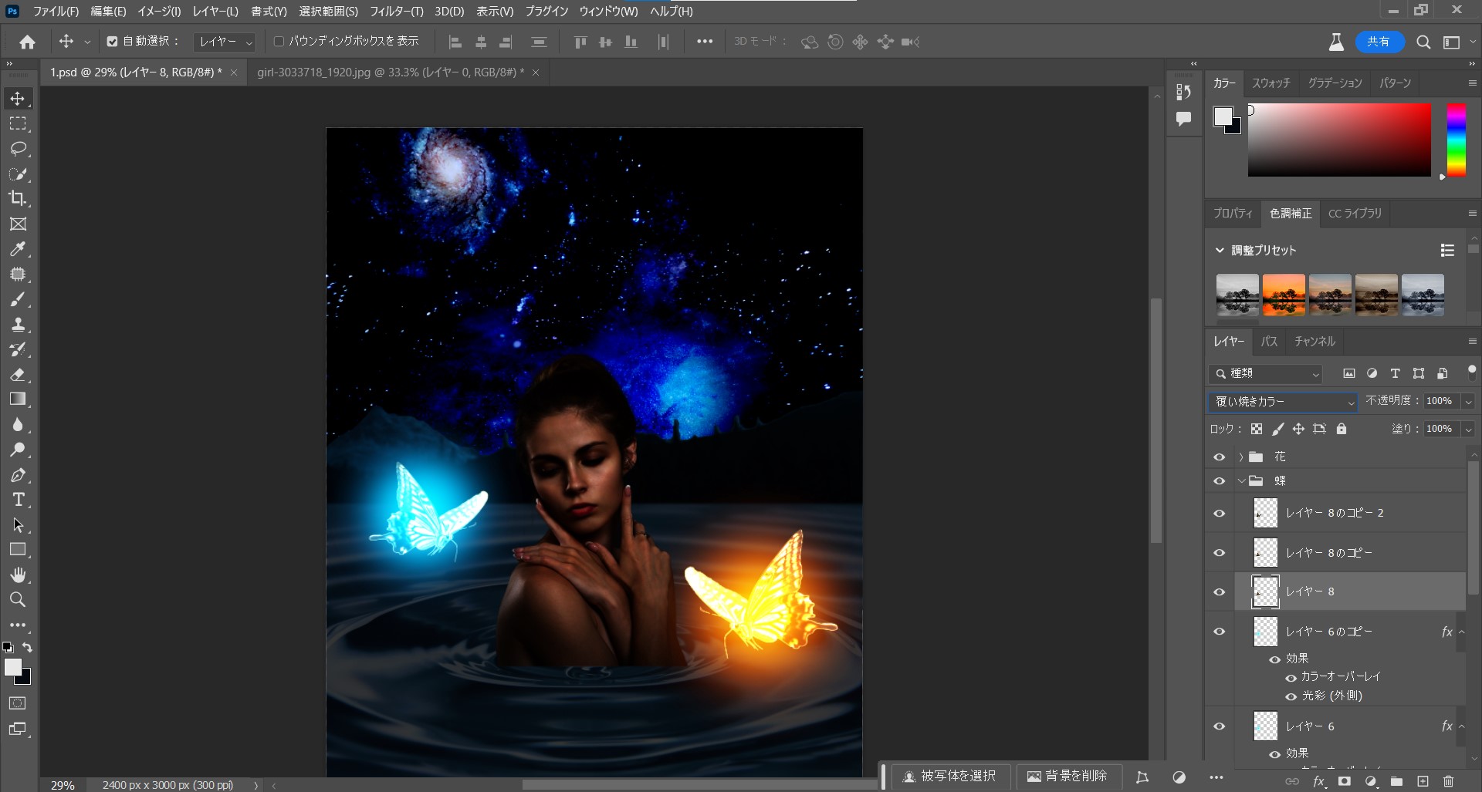Hide the カラーオーバーレイ effect eye
The height and width of the screenshot is (792, 1482).
pos(1291,677)
